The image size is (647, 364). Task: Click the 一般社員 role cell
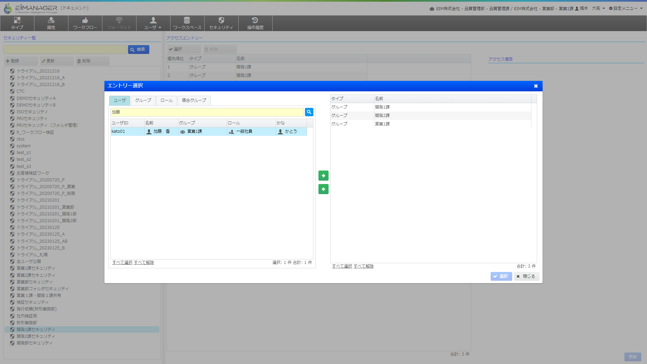(x=251, y=131)
